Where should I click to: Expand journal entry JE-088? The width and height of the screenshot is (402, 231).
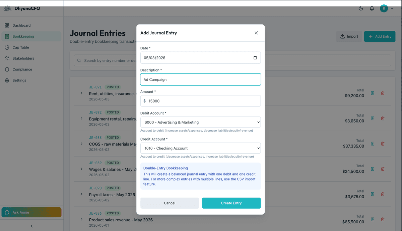(81, 144)
